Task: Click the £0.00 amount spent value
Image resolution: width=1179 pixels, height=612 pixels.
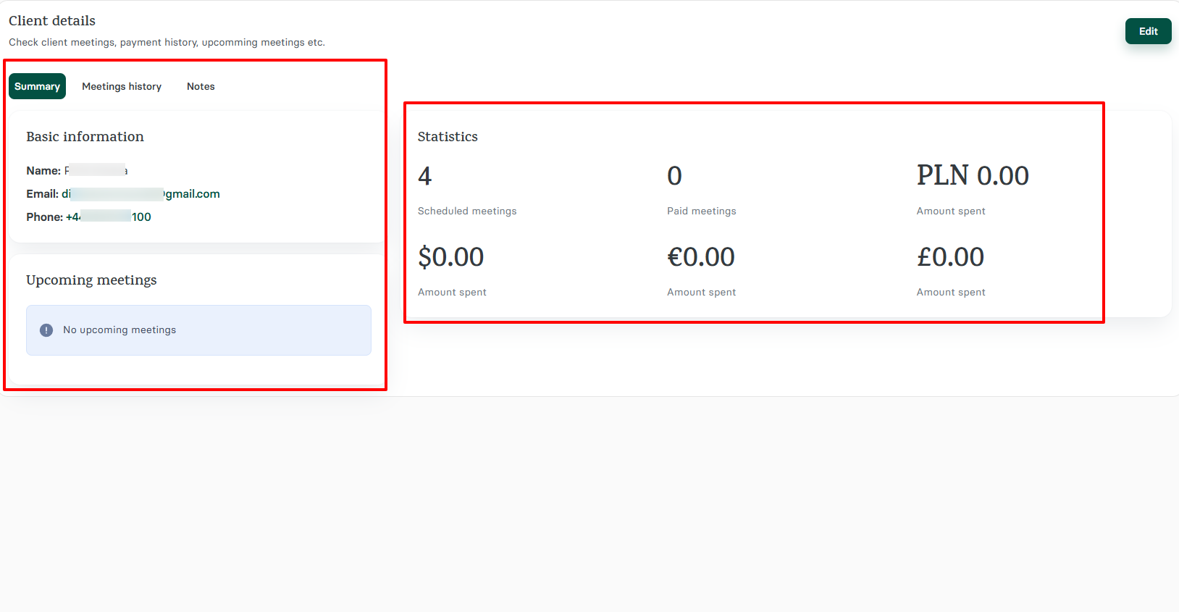Action: (x=950, y=257)
